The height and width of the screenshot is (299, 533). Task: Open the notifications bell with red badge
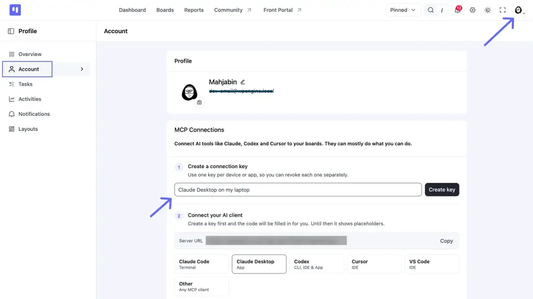(x=458, y=10)
